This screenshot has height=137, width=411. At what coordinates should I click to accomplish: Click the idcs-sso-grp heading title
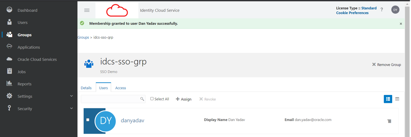click(x=124, y=62)
